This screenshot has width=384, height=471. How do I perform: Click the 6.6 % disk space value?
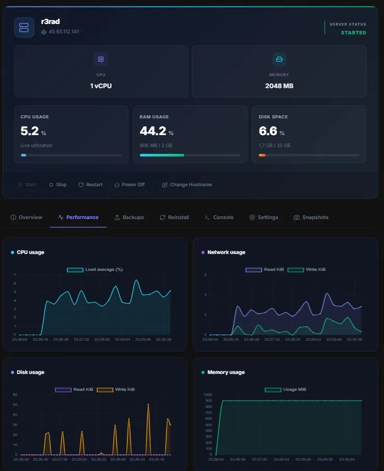[x=272, y=131]
